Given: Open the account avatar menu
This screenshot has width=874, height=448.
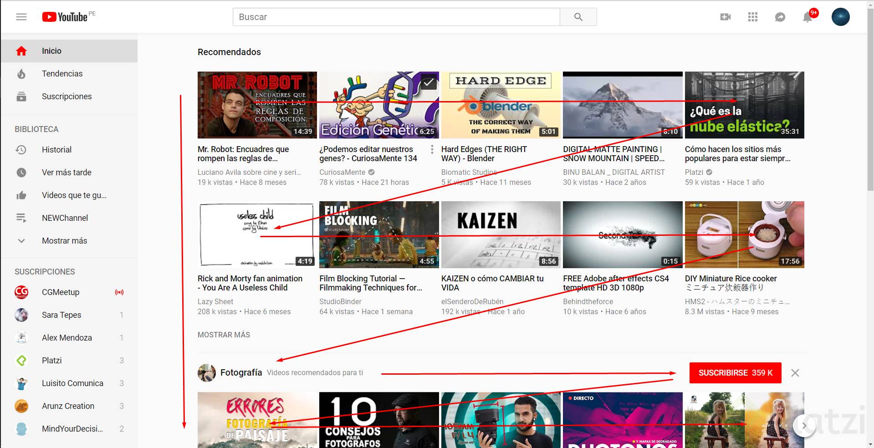Looking at the screenshot, I should pyautogui.click(x=841, y=17).
